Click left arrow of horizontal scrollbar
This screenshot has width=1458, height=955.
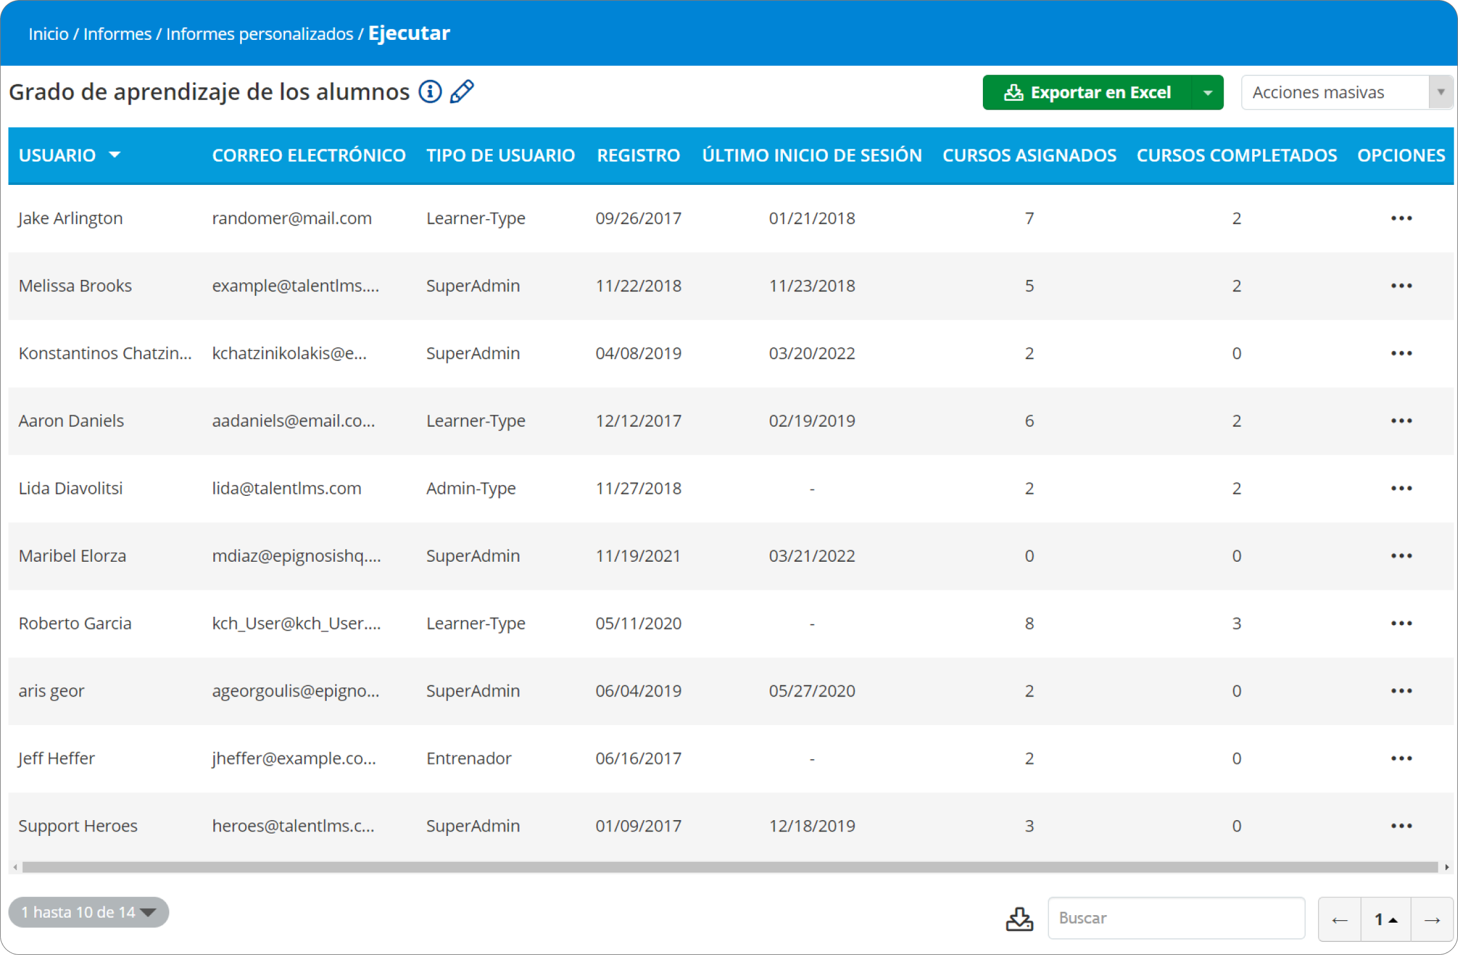tap(15, 867)
